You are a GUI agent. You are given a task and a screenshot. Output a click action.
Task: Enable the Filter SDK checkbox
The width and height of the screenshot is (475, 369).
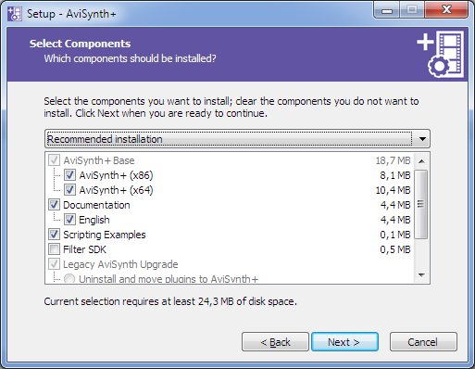click(x=54, y=249)
